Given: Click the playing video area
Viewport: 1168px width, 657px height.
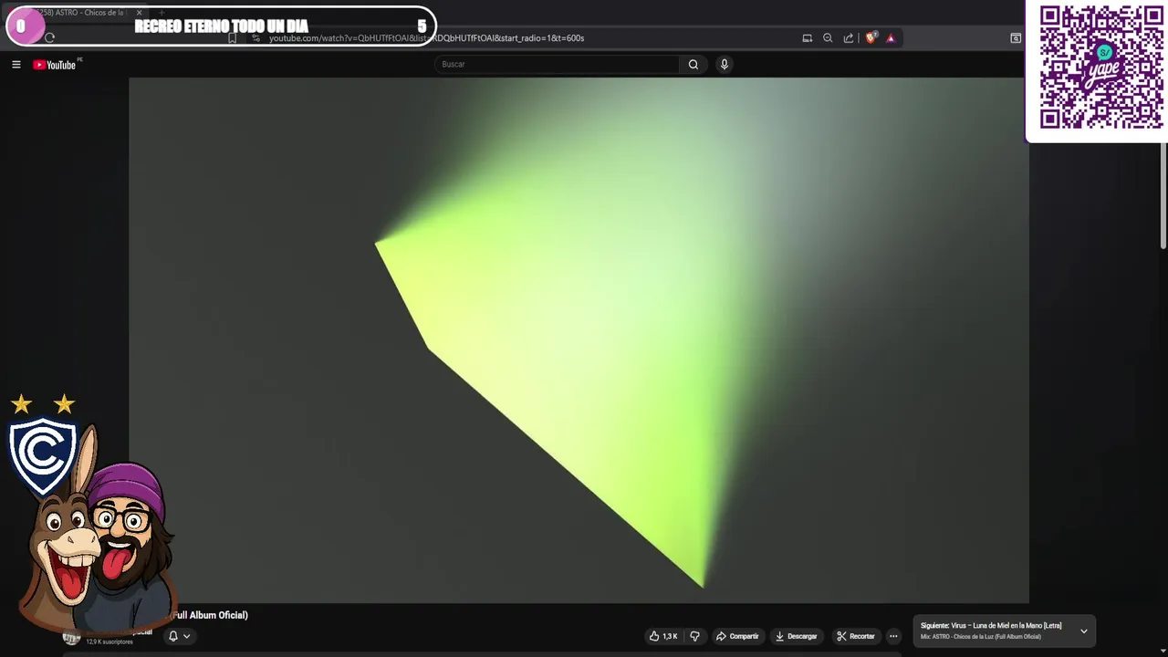Looking at the screenshot, I should point(579,339).
